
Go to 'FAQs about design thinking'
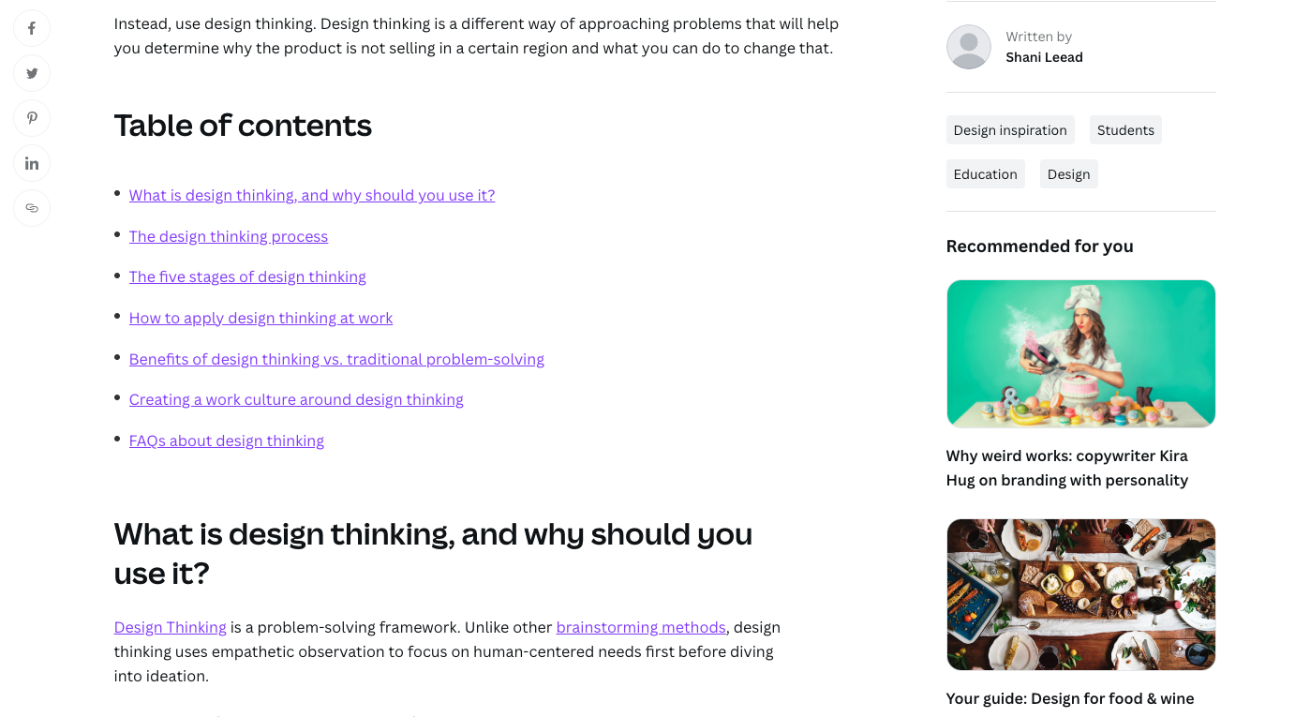[x=226, y=441]
